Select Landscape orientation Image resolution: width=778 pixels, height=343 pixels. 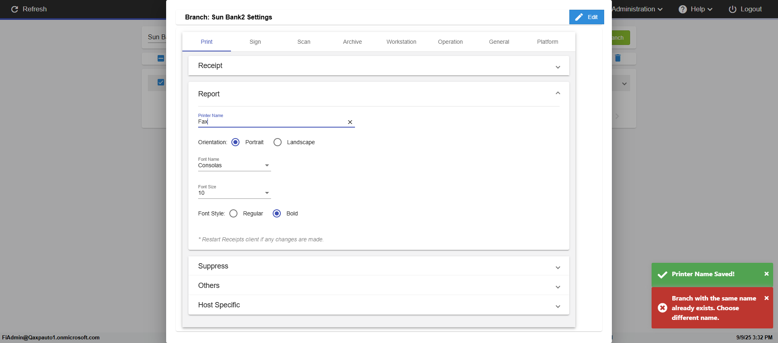click(x=278, y=142)
